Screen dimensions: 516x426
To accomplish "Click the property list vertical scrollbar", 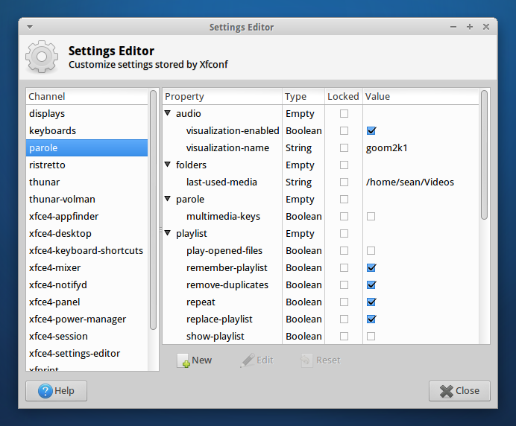I will (x=484, y=155).
